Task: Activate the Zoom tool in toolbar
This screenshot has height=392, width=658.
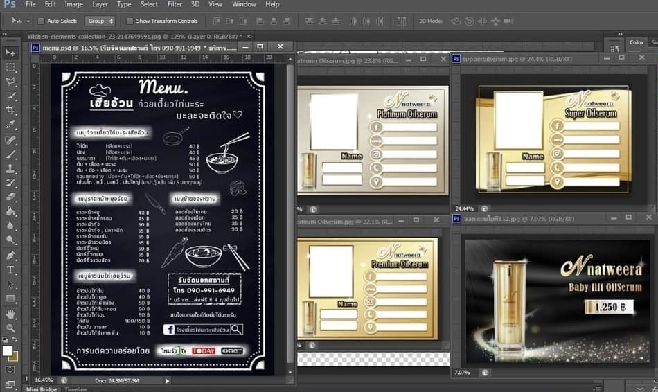Action: pos(10,328)
